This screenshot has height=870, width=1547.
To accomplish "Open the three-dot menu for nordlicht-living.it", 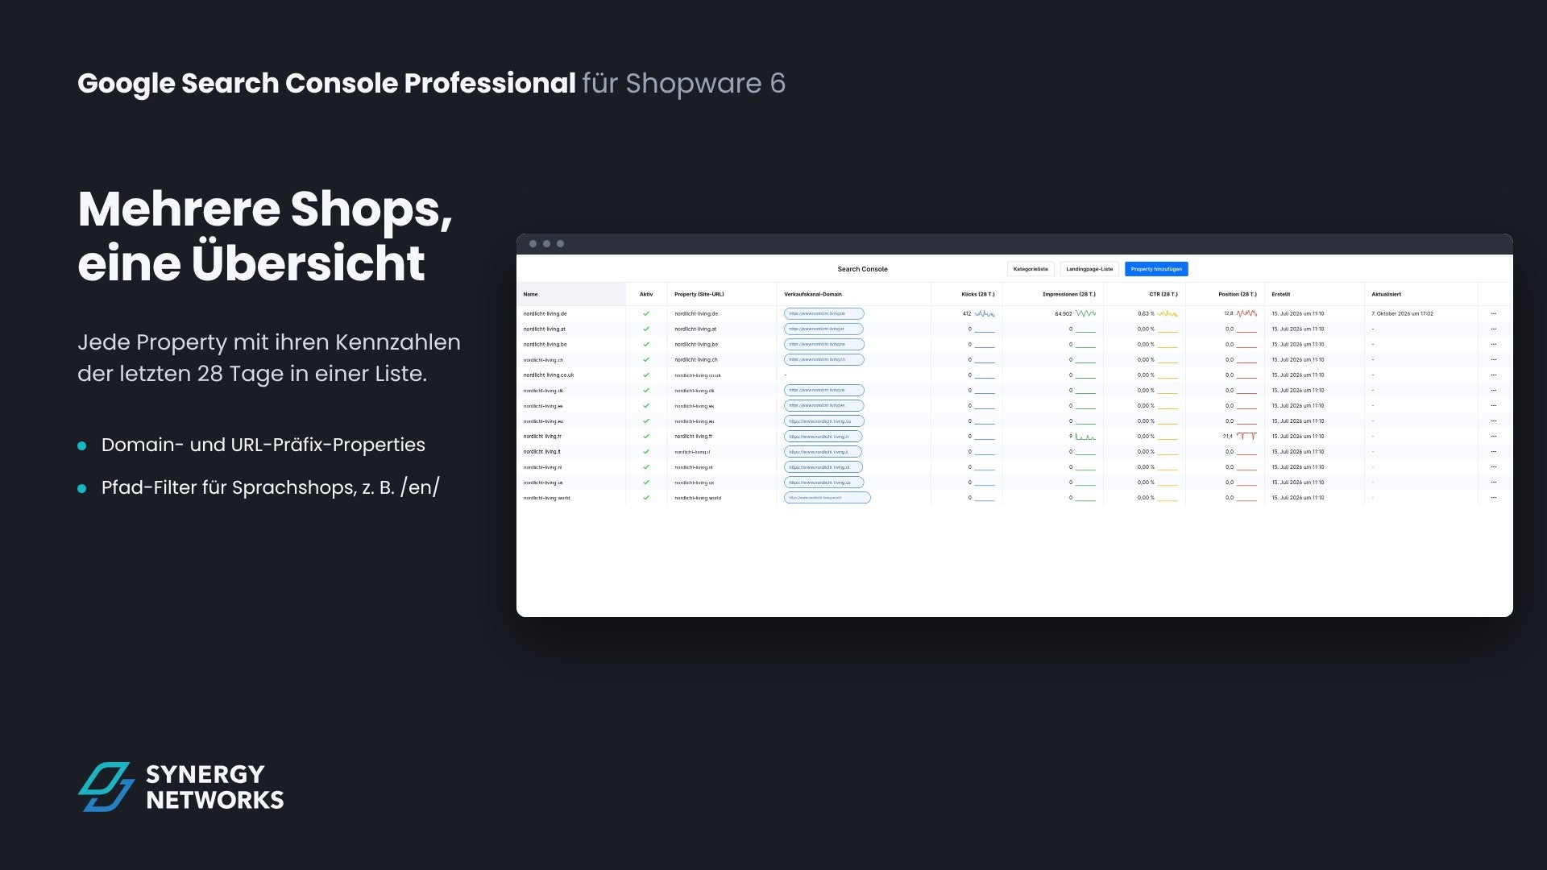I will tap(1493, 451).
